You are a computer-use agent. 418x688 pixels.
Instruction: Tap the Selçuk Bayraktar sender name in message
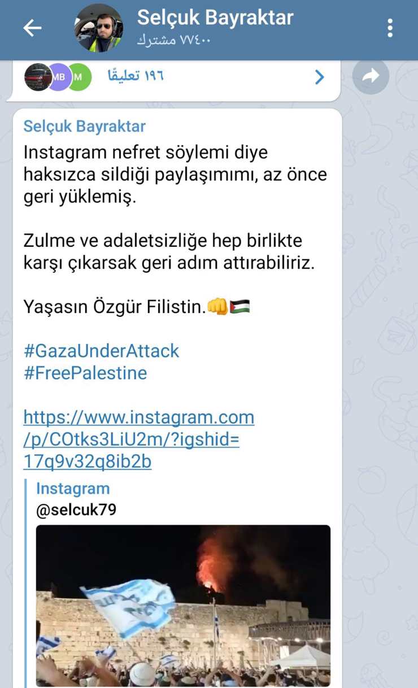(84, 126)
